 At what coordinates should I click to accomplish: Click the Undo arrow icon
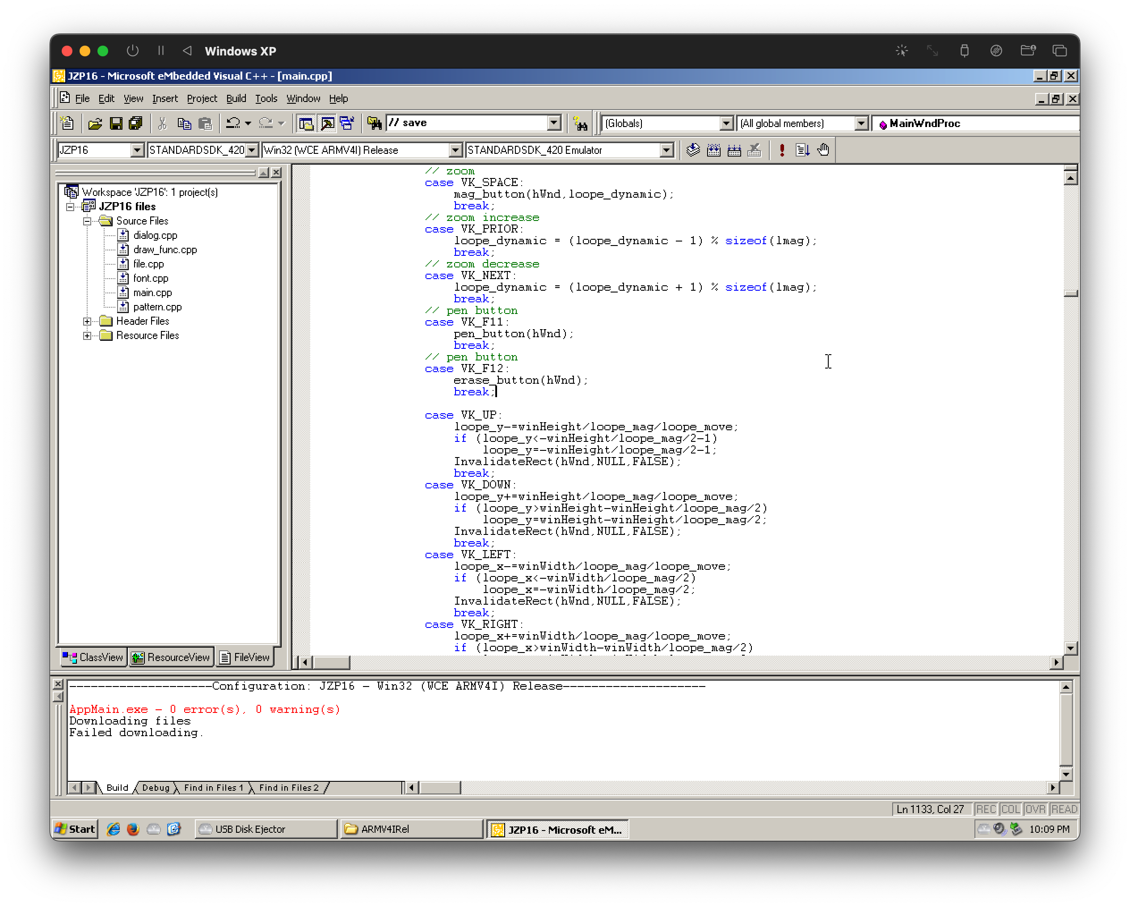coord(233,123)
